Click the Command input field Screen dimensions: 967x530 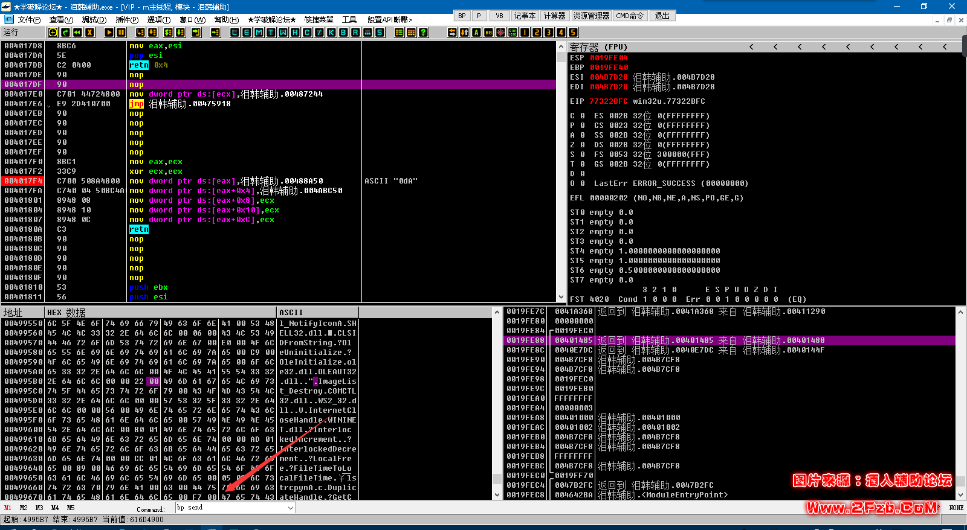click(x=231, y=508)
